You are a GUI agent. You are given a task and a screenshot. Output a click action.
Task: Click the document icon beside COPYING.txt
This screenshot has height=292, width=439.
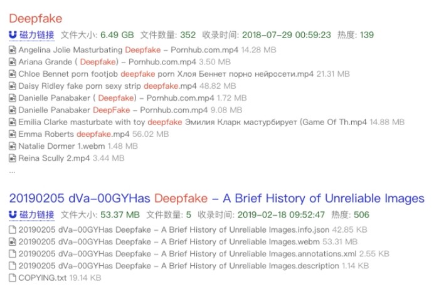13,278
